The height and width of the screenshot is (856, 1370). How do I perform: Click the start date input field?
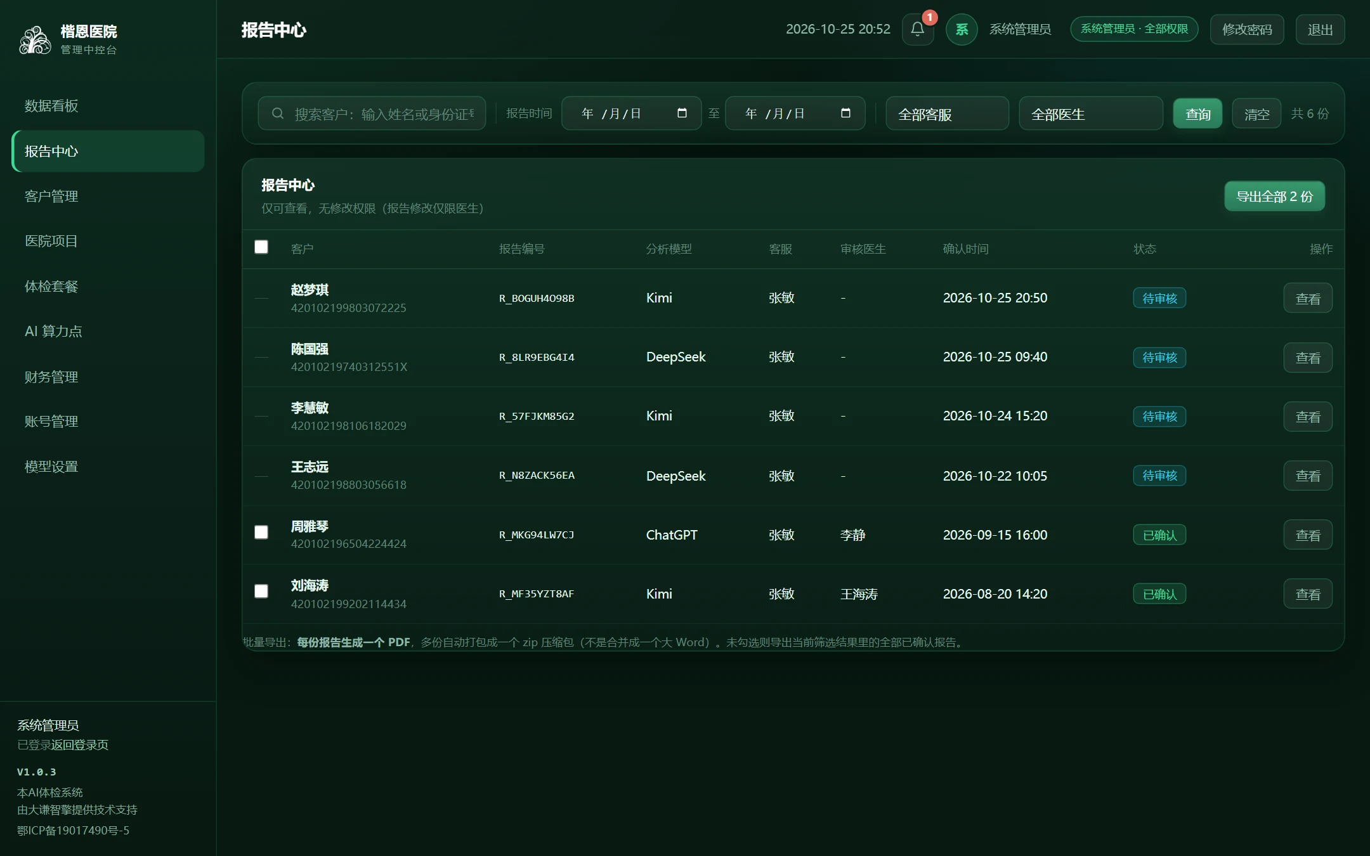tap(631, 113)
